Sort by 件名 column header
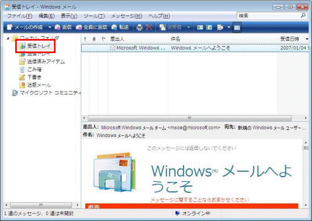Image resolution: width=312 pixels, height=221 pixels. tap(223, 39)
